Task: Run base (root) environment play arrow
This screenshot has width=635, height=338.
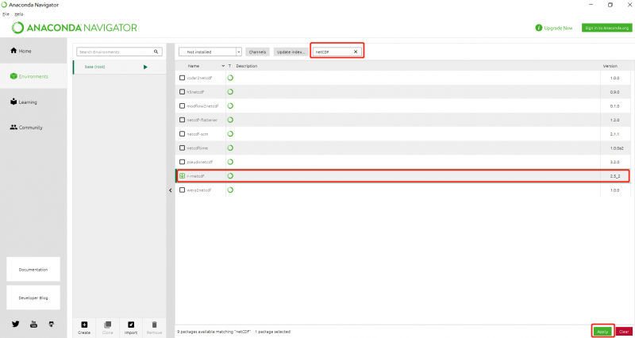Action: coord(145,67)
